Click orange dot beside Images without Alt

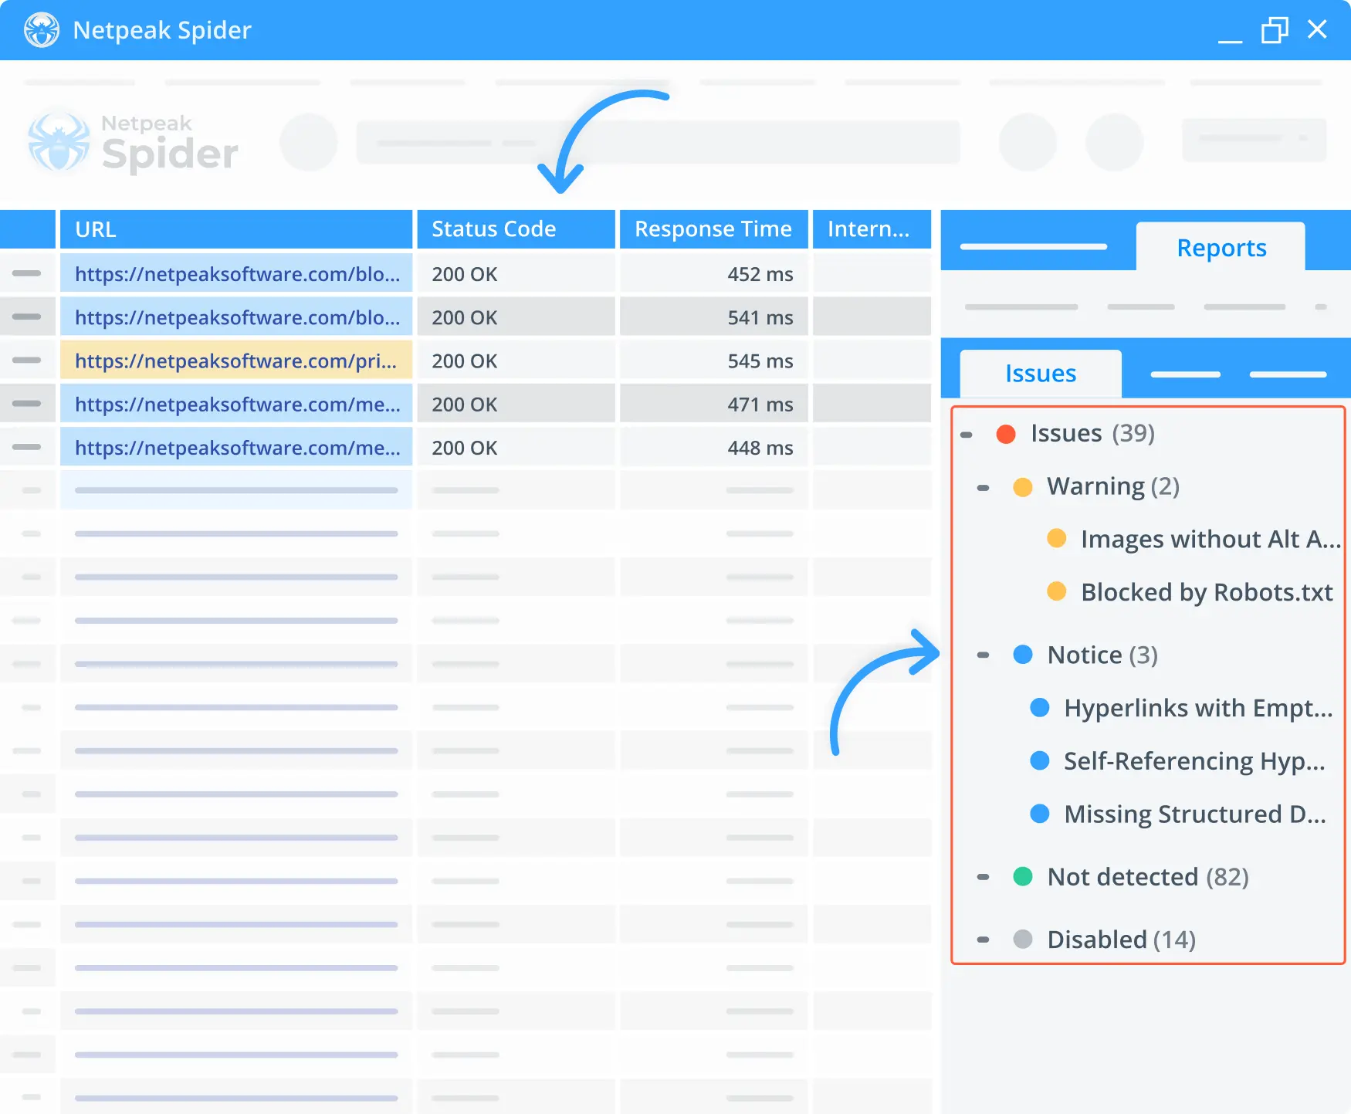(x=1057, y=538)
